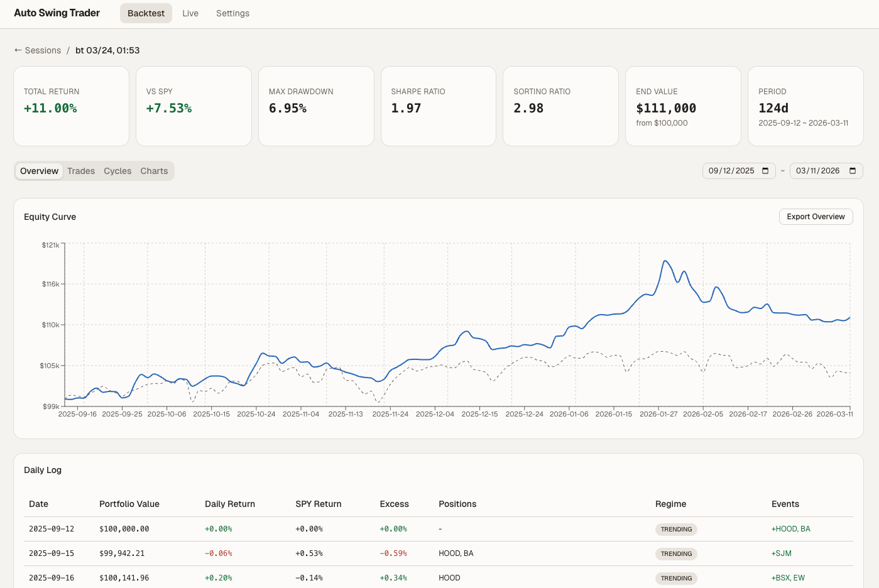Click the back arrow next to Sessions
Image resolution: width=879 pixels, height=588 pixels.
(18, 50)
